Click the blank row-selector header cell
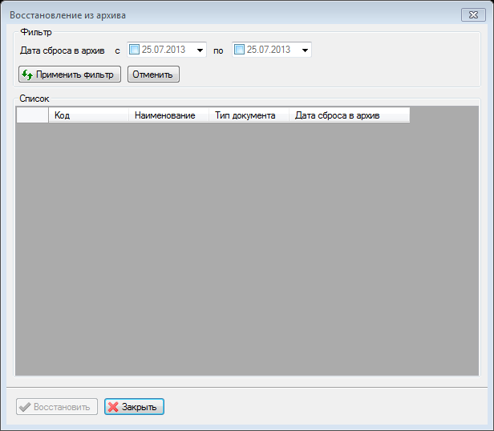The image size is (494, 431). pyautogui.click(x=32, y=115)
